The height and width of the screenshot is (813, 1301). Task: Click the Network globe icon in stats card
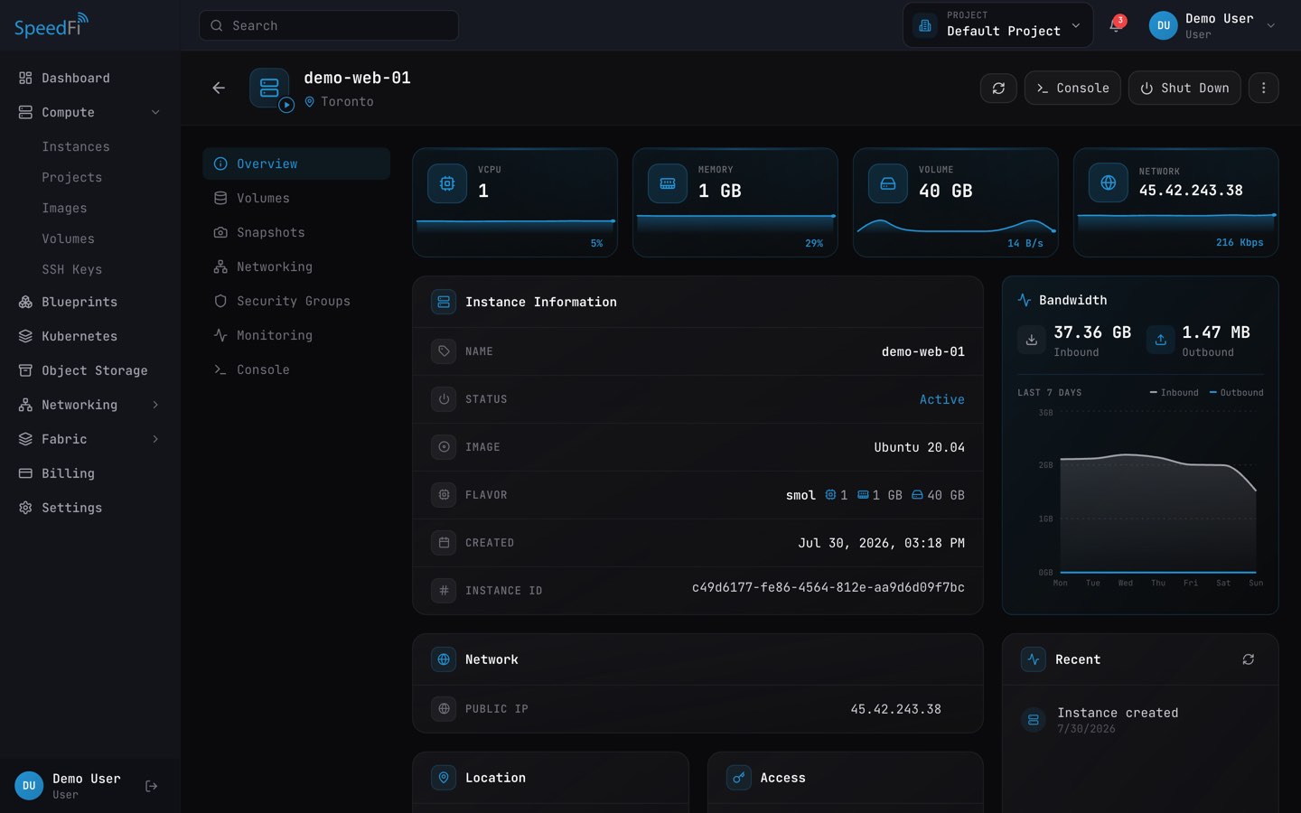pos(1109,182)
